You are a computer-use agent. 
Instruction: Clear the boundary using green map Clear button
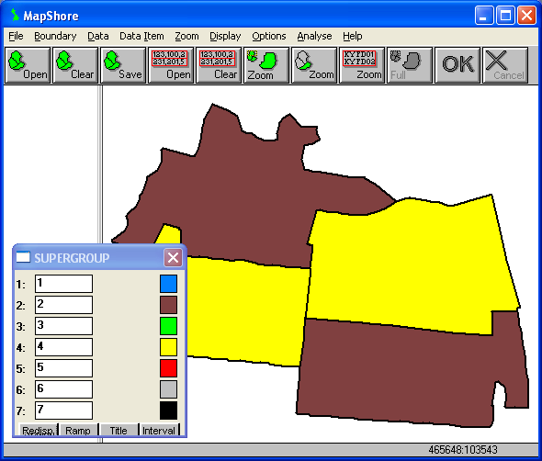click(75, 65)
